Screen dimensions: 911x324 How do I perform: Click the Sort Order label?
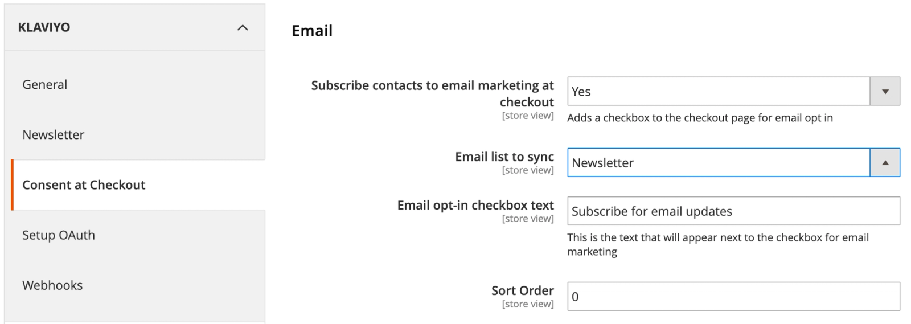522,290
